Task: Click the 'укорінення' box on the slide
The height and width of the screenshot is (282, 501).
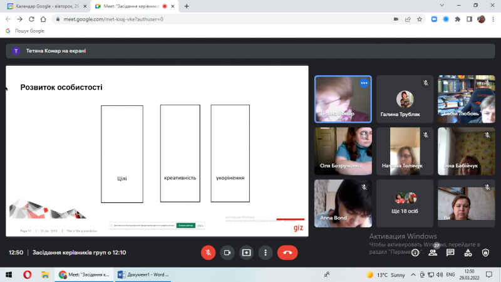Action: coord(230,154)
